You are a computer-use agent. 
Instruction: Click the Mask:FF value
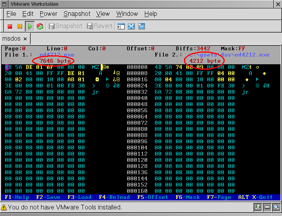pos(233,48)
